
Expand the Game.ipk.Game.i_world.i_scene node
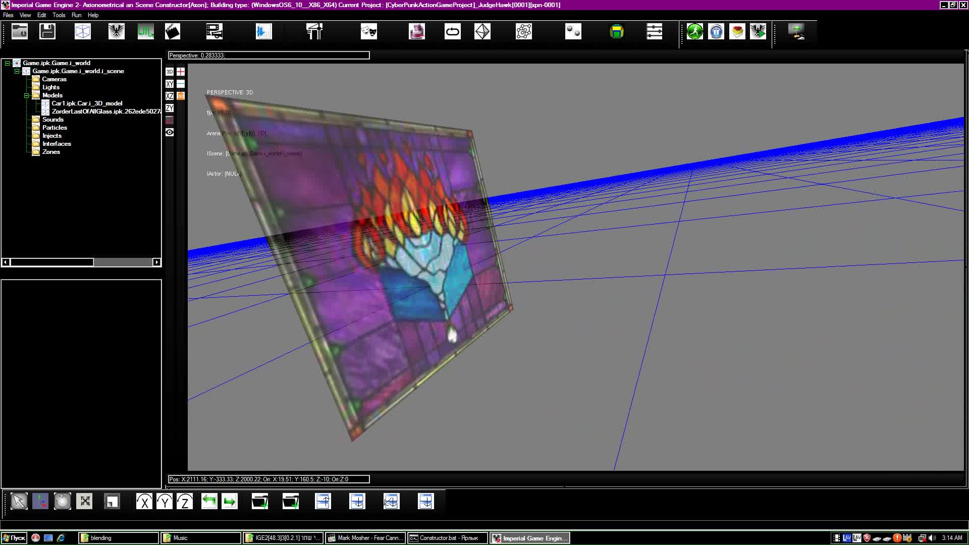[x=17, y=71]
